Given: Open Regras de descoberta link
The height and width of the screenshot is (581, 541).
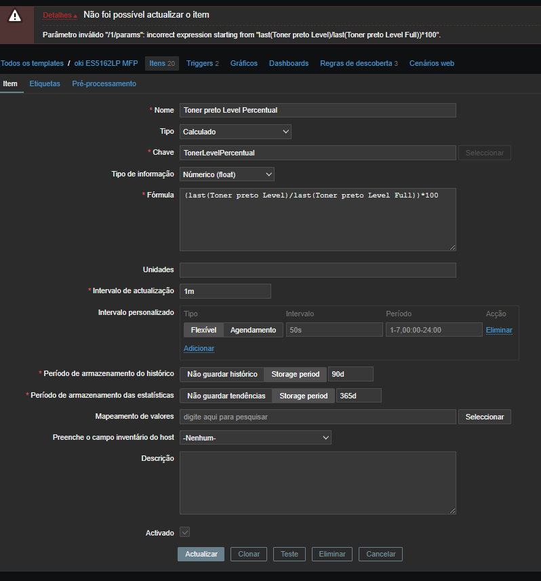Looking at the screenshot, I should point(359,63).
